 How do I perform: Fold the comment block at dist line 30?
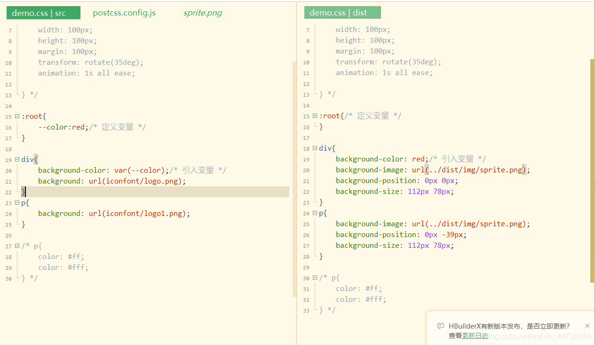pos(315,278)
